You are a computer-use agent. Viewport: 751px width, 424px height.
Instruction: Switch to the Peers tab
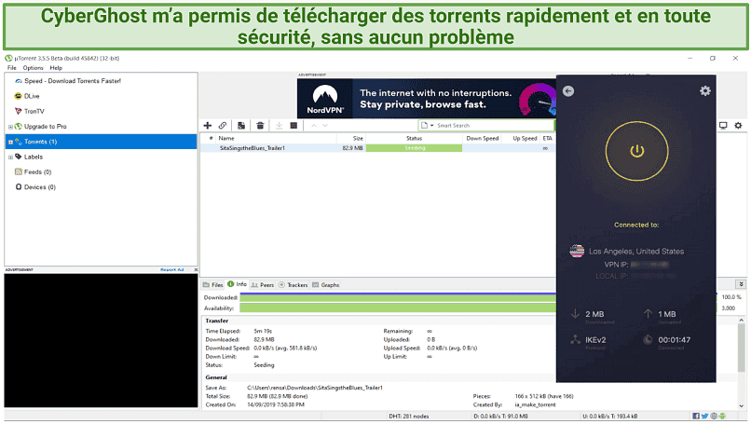[263, 285]
